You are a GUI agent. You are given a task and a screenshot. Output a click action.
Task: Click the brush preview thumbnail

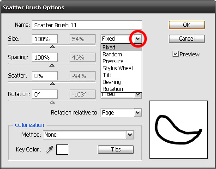click(179, 130)
